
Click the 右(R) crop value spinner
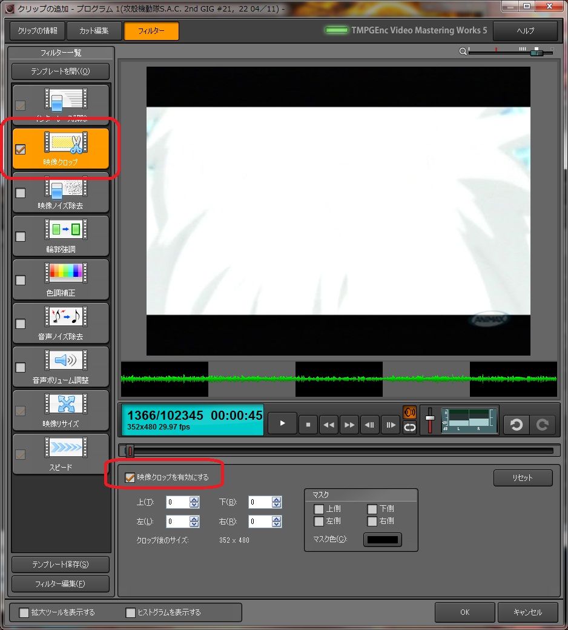[x=277, y=522]
